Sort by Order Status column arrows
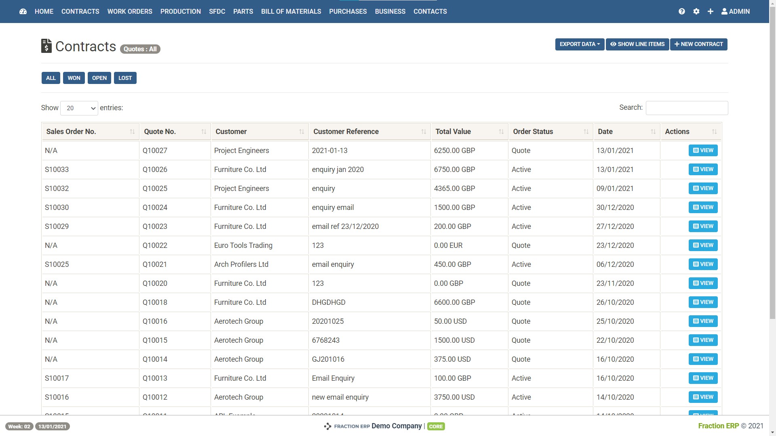This screenshot has width=776, height=436. [586, 132]
